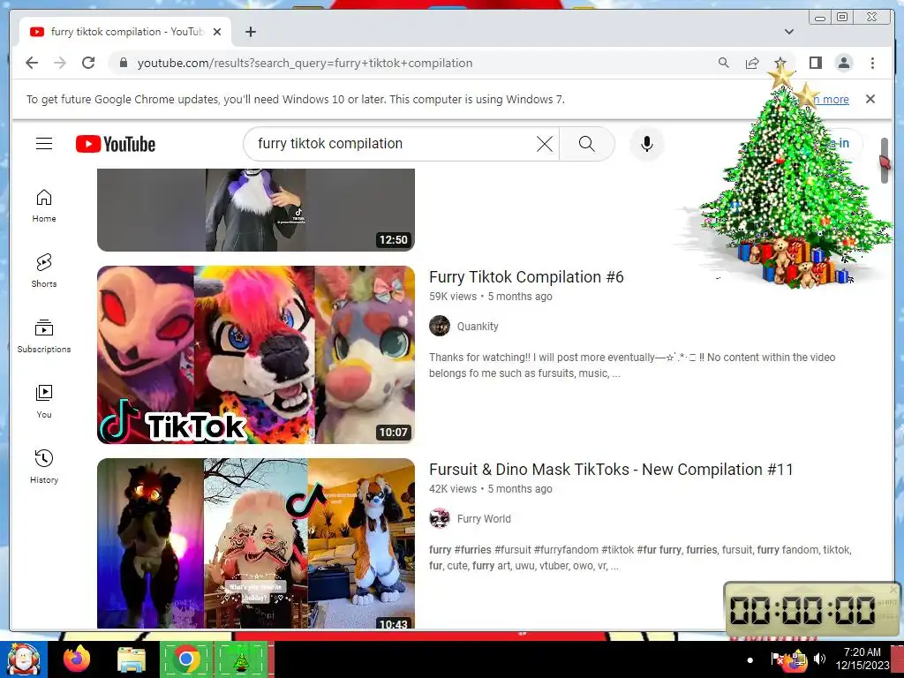904x678 pixels.
Task: Open the taskbar clock 7:20 AM
Action: click(x=863, y=659)
